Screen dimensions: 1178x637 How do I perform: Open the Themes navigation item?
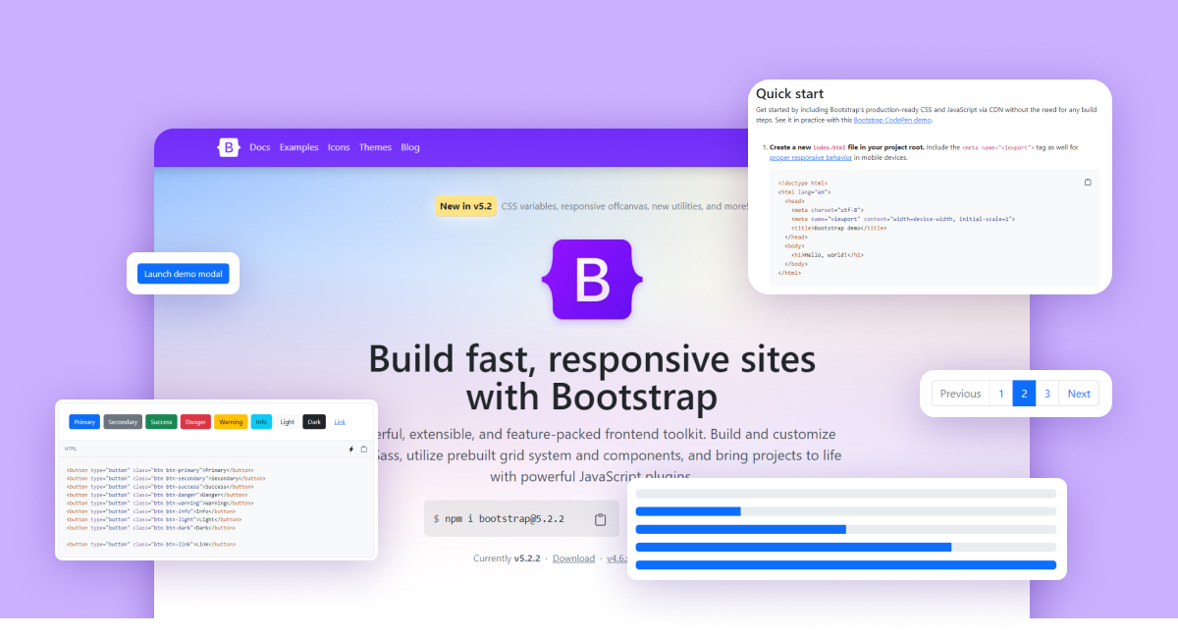(375, 147)
